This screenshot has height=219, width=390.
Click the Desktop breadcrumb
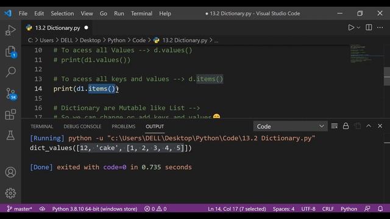[x=90, y=40]
